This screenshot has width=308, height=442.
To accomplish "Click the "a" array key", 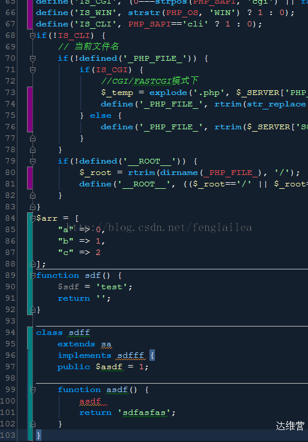I will [66, 230].
